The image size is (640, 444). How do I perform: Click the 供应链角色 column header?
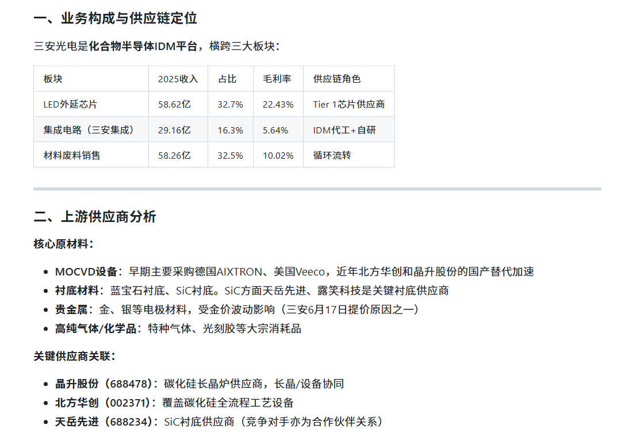[x=337, y=79]
